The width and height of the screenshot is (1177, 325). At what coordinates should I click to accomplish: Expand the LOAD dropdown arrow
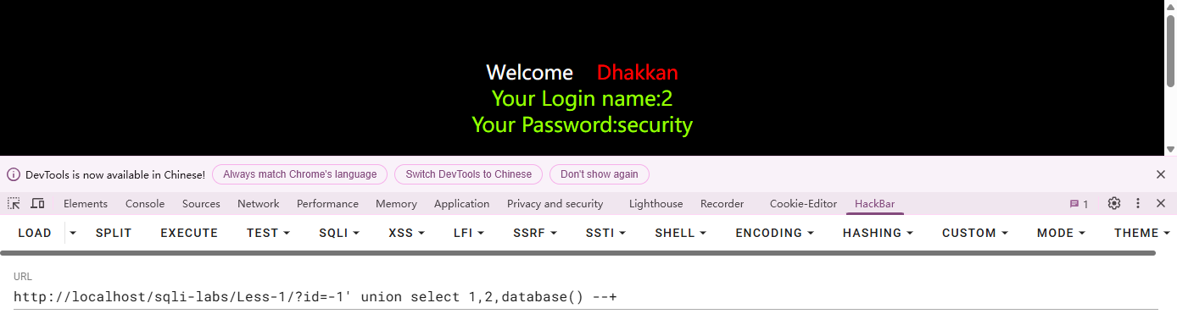pos(72,233)
